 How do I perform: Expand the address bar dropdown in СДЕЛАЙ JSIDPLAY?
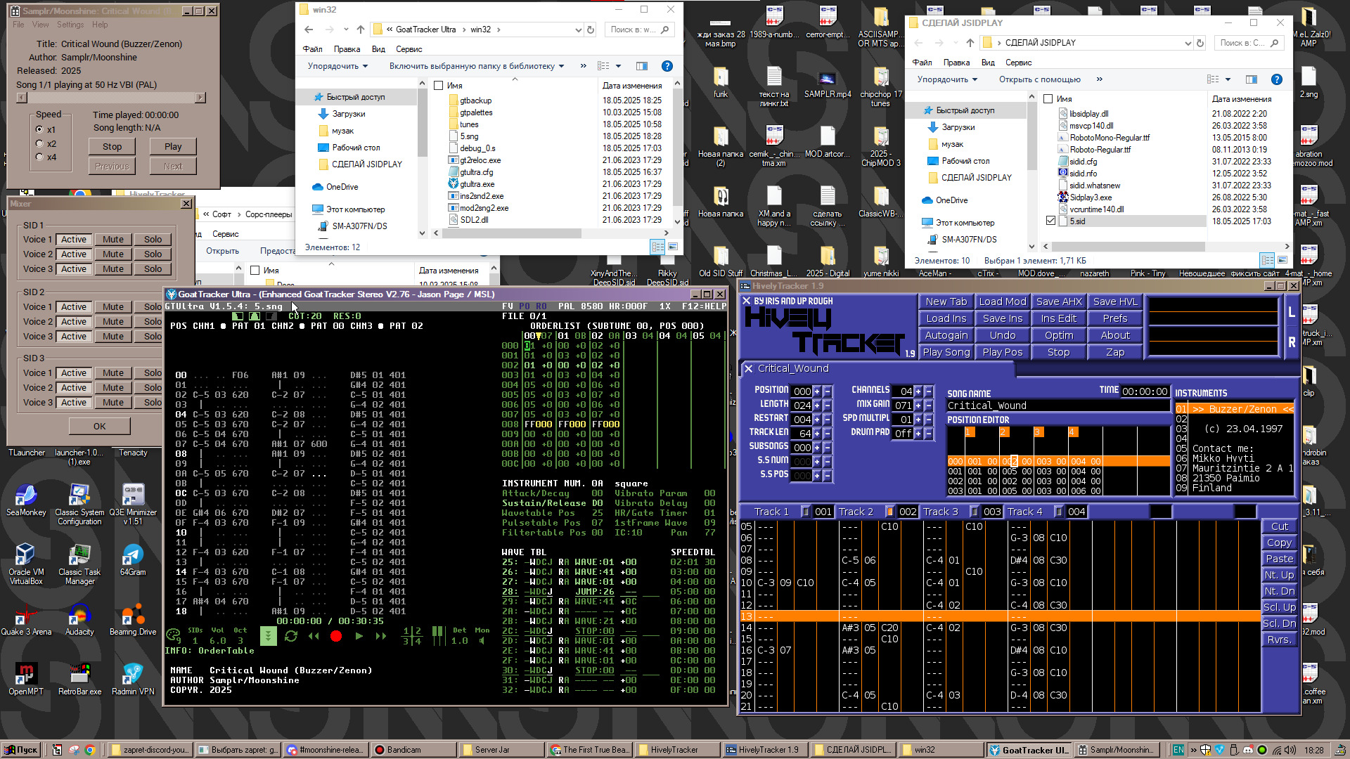pos(1188,43)
